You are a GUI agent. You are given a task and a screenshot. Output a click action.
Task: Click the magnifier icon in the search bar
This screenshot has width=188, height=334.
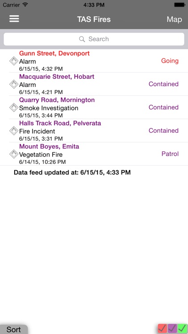(82, 39)
